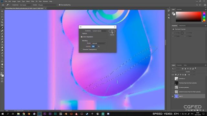Click the hue slider in Color panel

pos(204,16)
